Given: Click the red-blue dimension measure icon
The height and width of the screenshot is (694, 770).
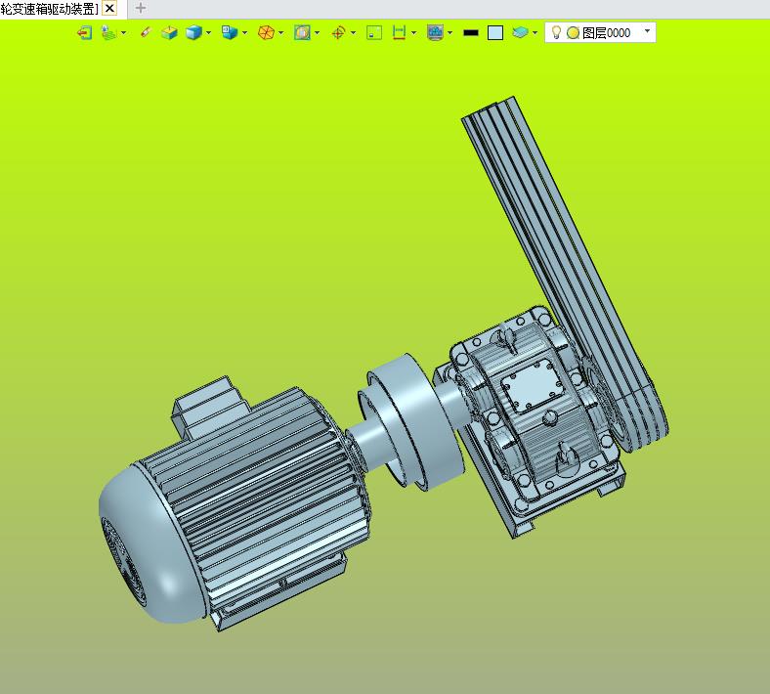Looking at the screenshot, I should point(399,33).
